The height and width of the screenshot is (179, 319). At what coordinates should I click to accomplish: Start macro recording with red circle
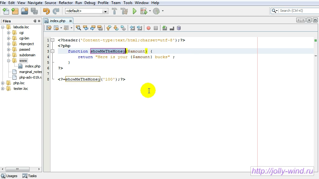point(149,28)
